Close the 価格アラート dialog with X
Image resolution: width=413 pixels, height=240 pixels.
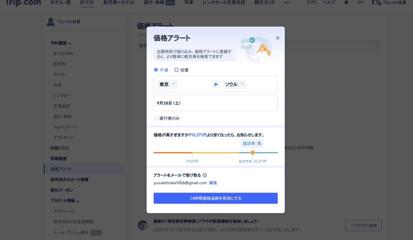click(277, 38)
